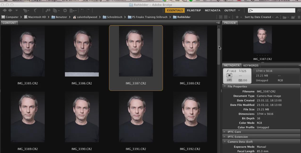Select thumbnail IMG_3390.CR2
This screenshot has height=153, width=301.
coord(82,117)
